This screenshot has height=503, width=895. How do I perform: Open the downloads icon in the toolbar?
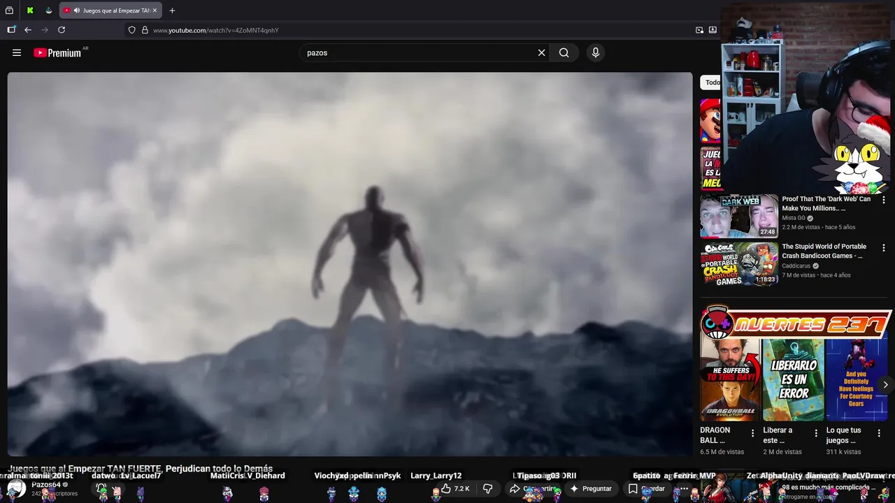click(713, 30)
